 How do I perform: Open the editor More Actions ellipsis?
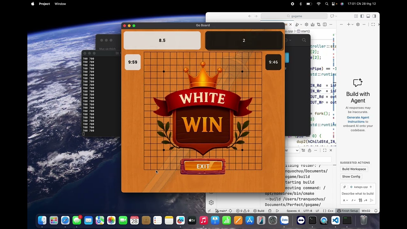331,24
